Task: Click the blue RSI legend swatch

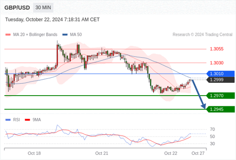Action: pyautogui.click(x=8, y=120)
